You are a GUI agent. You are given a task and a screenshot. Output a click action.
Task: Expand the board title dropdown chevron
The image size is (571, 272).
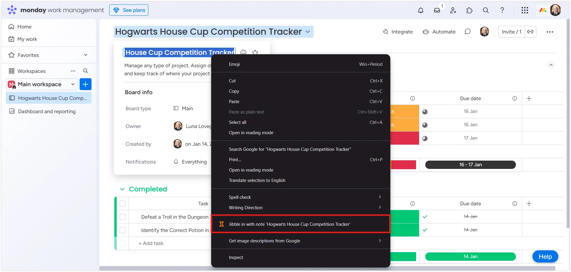click(x=308, y=32)
